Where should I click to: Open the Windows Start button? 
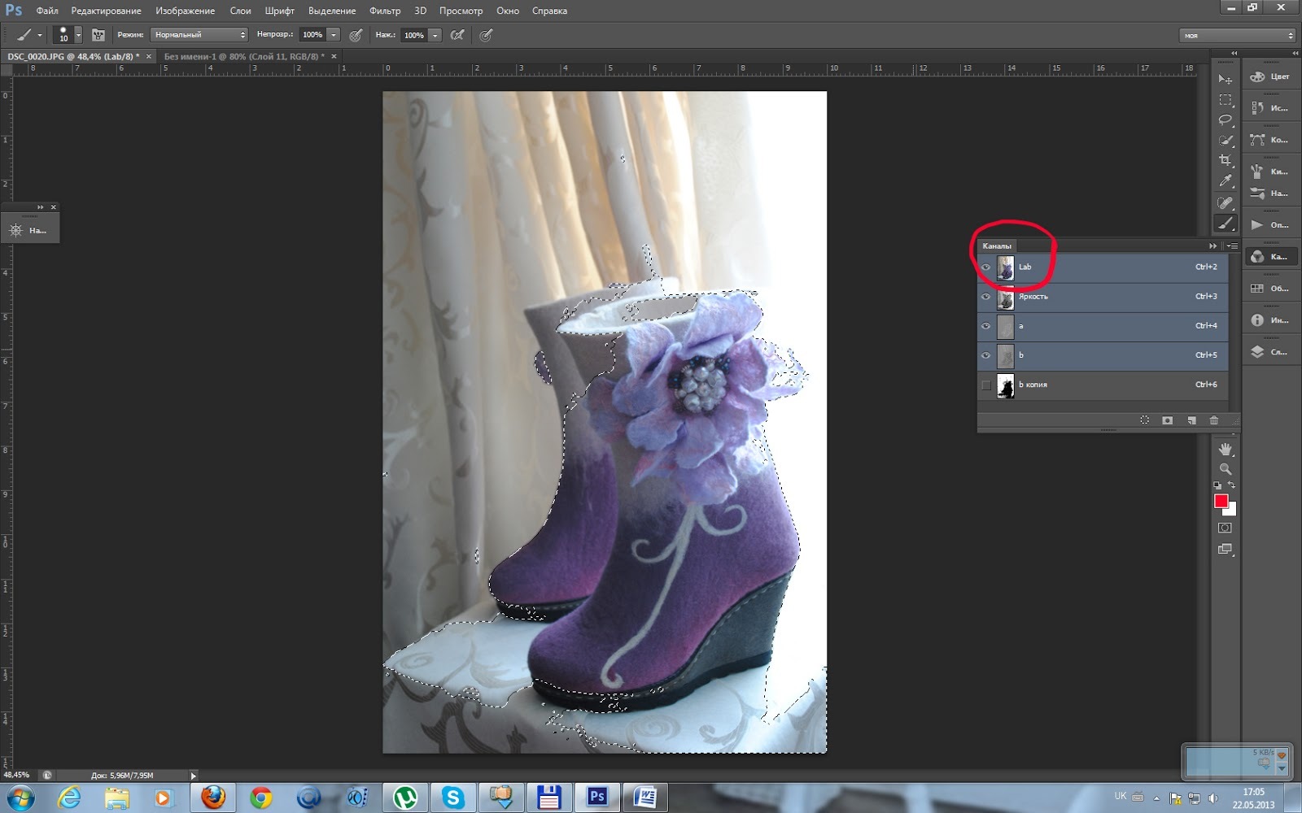coord(20,798)
